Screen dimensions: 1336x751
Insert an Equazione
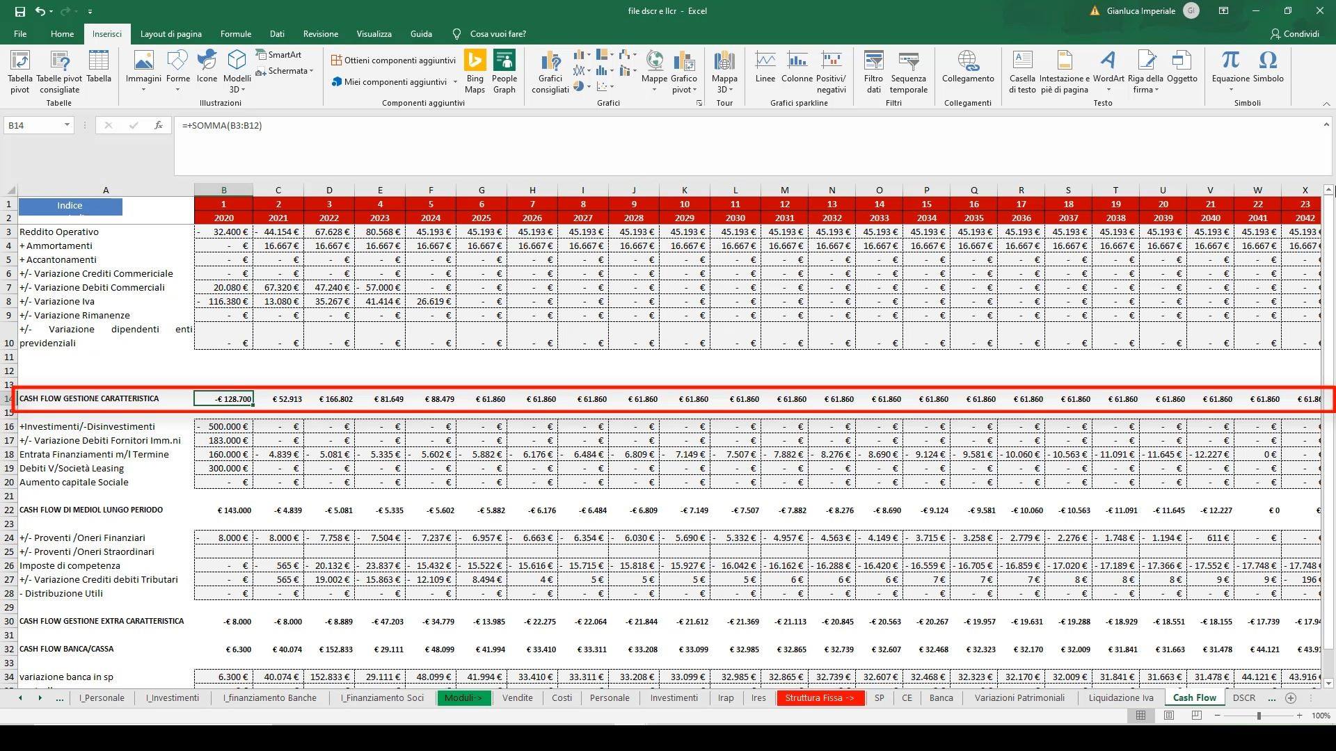click(x=1231, y=72)
